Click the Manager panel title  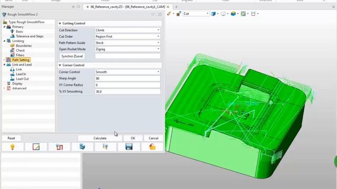pos(8,7)
